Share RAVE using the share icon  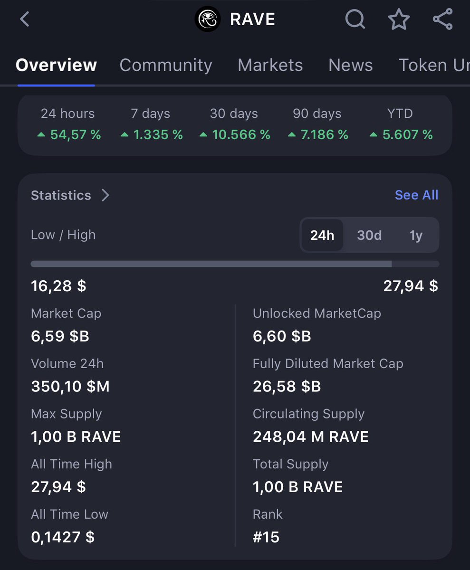[442, 19]
